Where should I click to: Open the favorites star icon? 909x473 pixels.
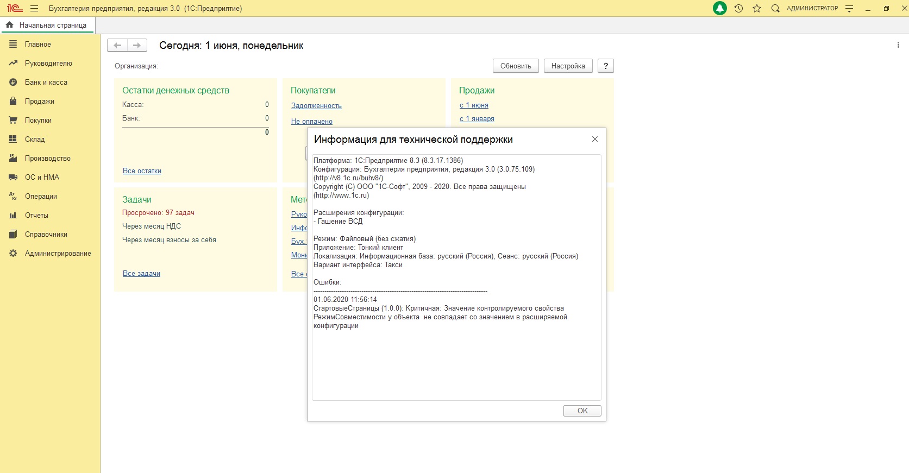757,8
